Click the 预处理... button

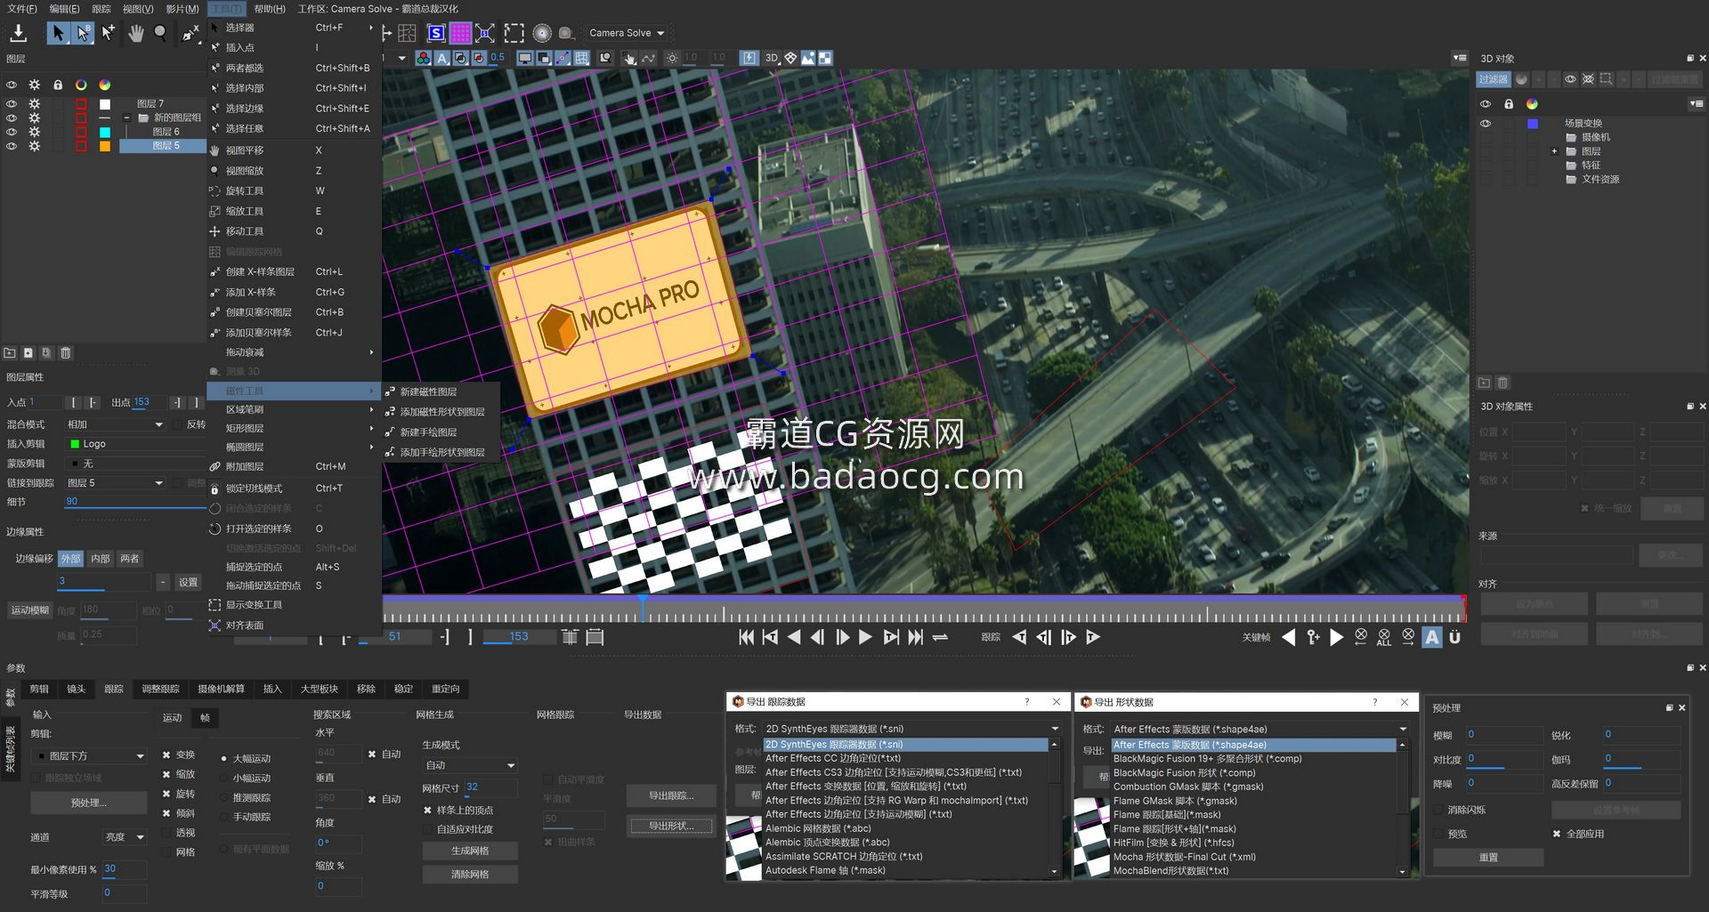pos(89,803)
